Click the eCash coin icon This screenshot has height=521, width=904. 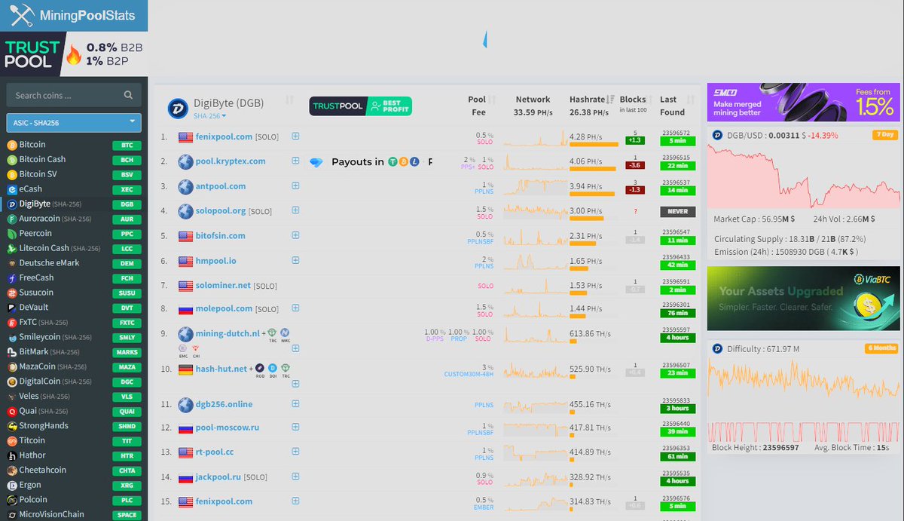[12, 189]
